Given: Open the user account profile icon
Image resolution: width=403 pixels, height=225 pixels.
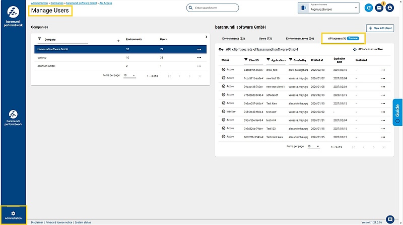Looking at the screenshot, I should 389,8.
